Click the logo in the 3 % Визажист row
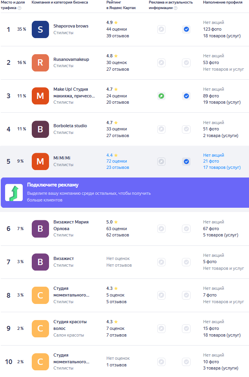249x377 pixels. pyautogui.click(x=40, y=262)
